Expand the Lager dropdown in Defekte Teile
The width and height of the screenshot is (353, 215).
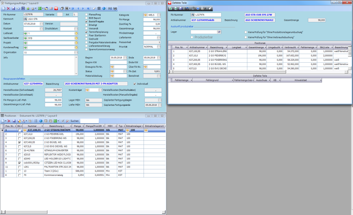point(219,32)
